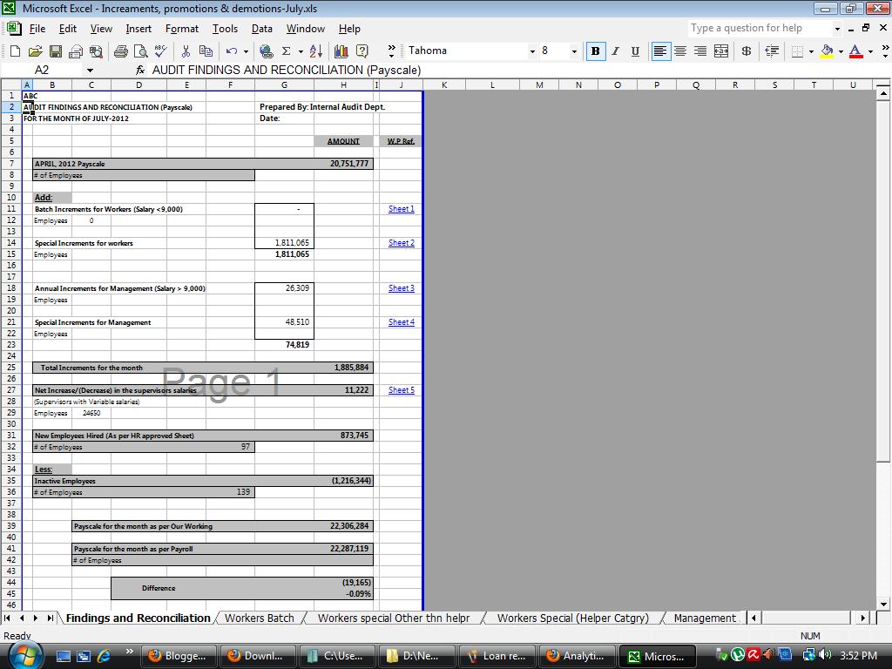Switch to the Workers Batch sheet tab
This screenshot has width=892, height=669.
(260, 618)
